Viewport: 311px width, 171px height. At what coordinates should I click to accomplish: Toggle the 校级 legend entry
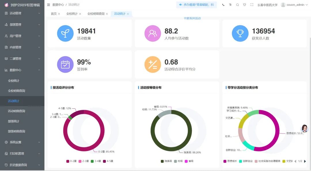click(x=178, y=161)
